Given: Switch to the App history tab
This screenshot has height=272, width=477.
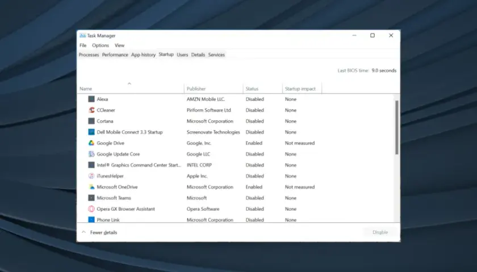Looking at the screenshot, I should tap(143, 54).
